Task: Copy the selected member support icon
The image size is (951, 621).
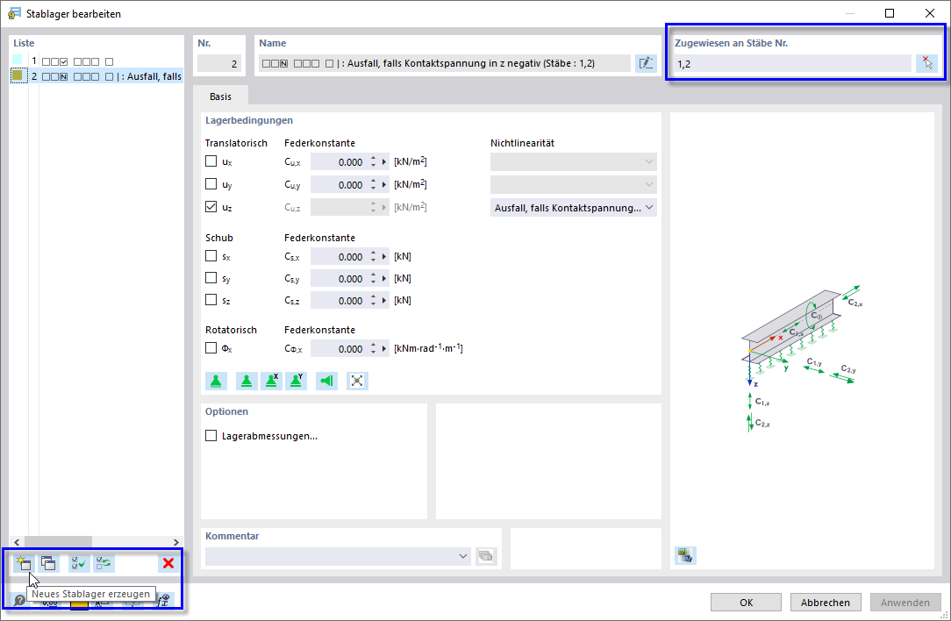Action: tap(48, 563)
